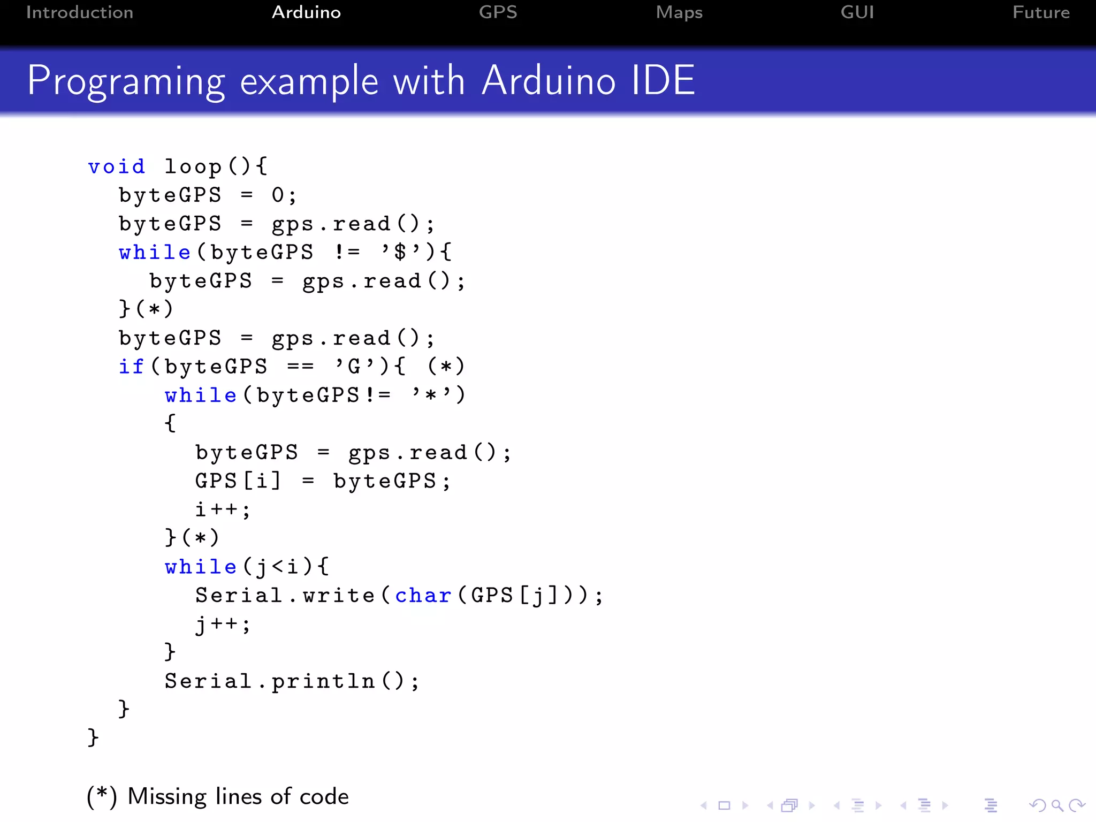Go to the Maps section

(x=679, y=13)
